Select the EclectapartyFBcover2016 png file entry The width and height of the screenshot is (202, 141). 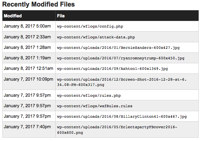pyautogui.click(x=116, y=130)
